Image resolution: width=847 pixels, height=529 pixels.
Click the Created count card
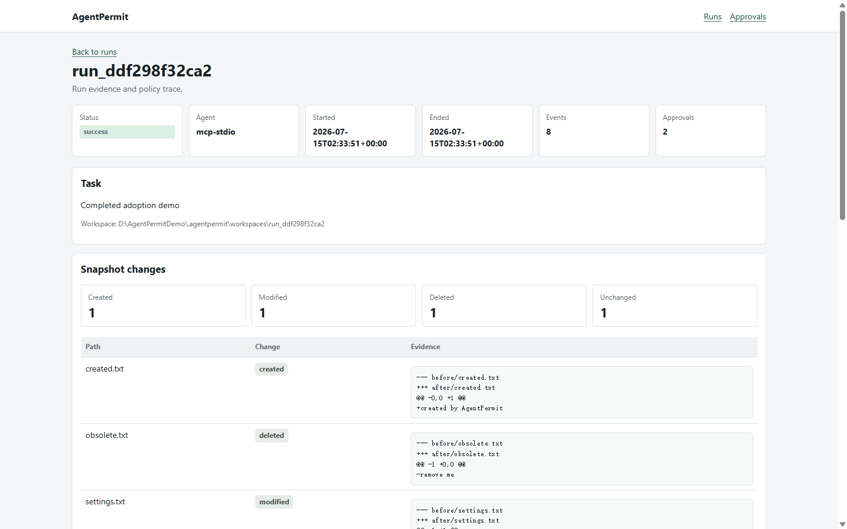163,306
